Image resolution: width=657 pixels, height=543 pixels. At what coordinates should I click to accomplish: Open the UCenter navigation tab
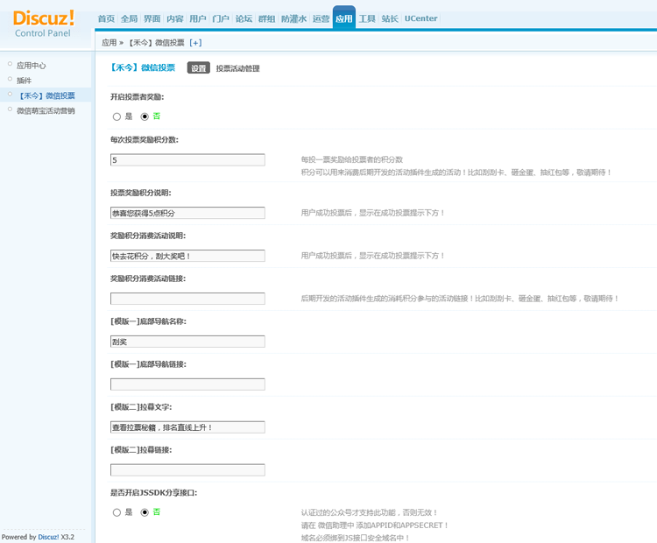pos(420,18)
